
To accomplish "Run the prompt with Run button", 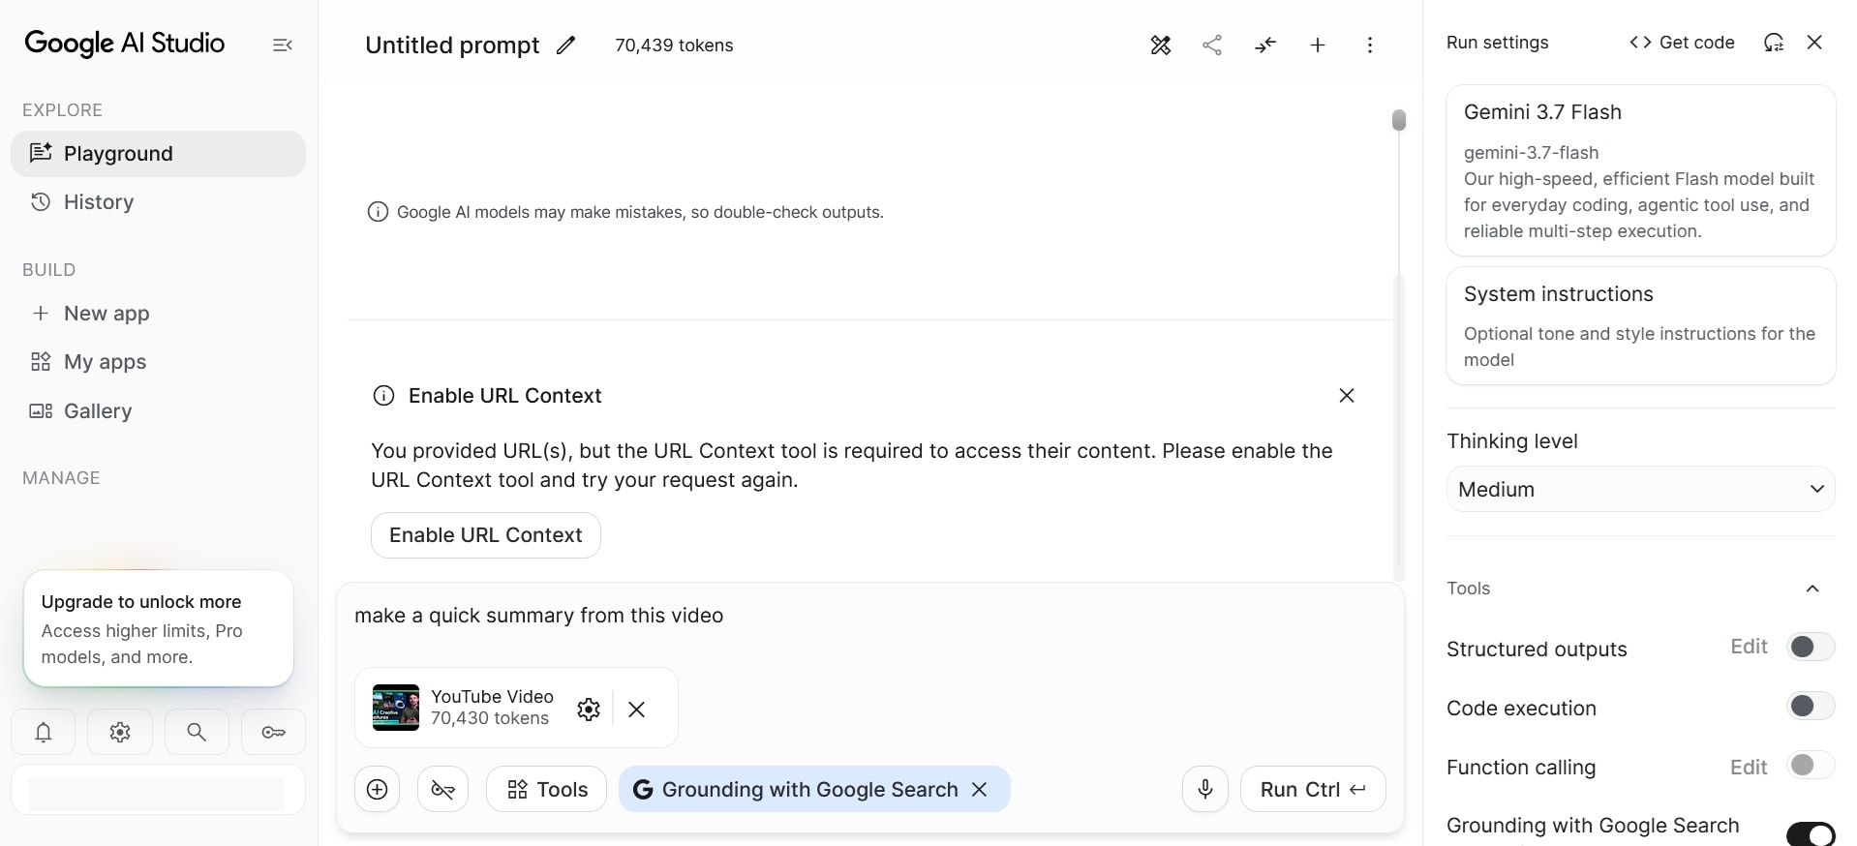I will tap(1313, 790).
